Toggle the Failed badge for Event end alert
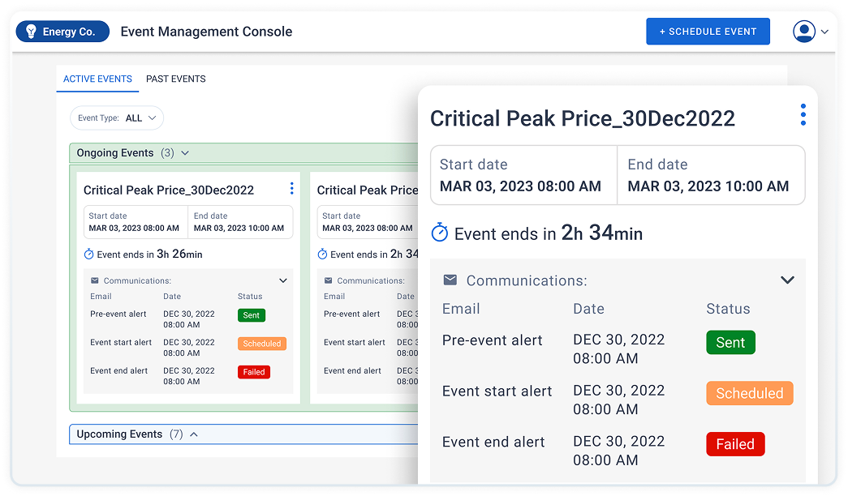848x496 pixels. point(734,444)
